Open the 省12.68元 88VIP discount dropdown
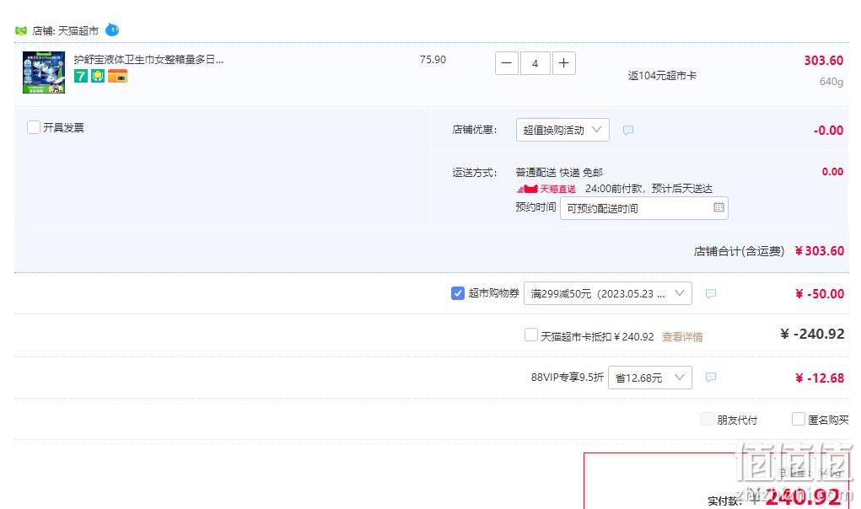 649,378
